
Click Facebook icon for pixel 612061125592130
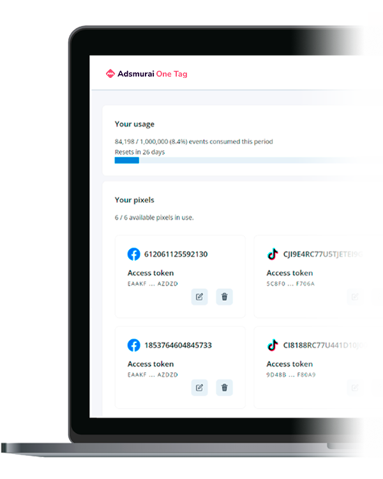134,254
